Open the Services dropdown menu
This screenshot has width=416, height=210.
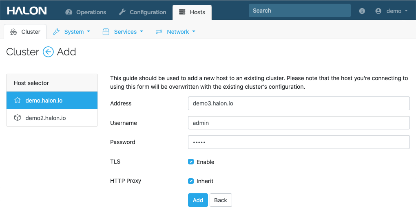123,32
